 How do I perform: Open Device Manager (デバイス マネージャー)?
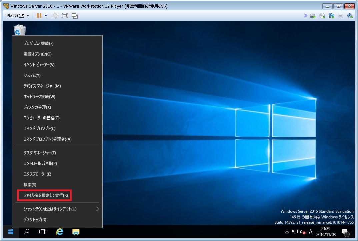(x=57, y=86)
